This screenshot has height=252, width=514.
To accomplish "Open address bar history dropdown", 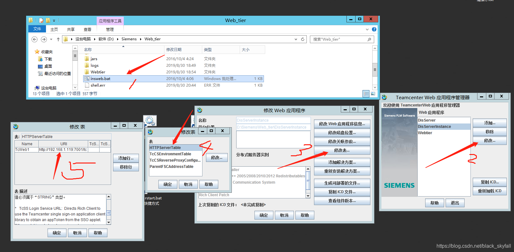I will [x=296, y=39].
